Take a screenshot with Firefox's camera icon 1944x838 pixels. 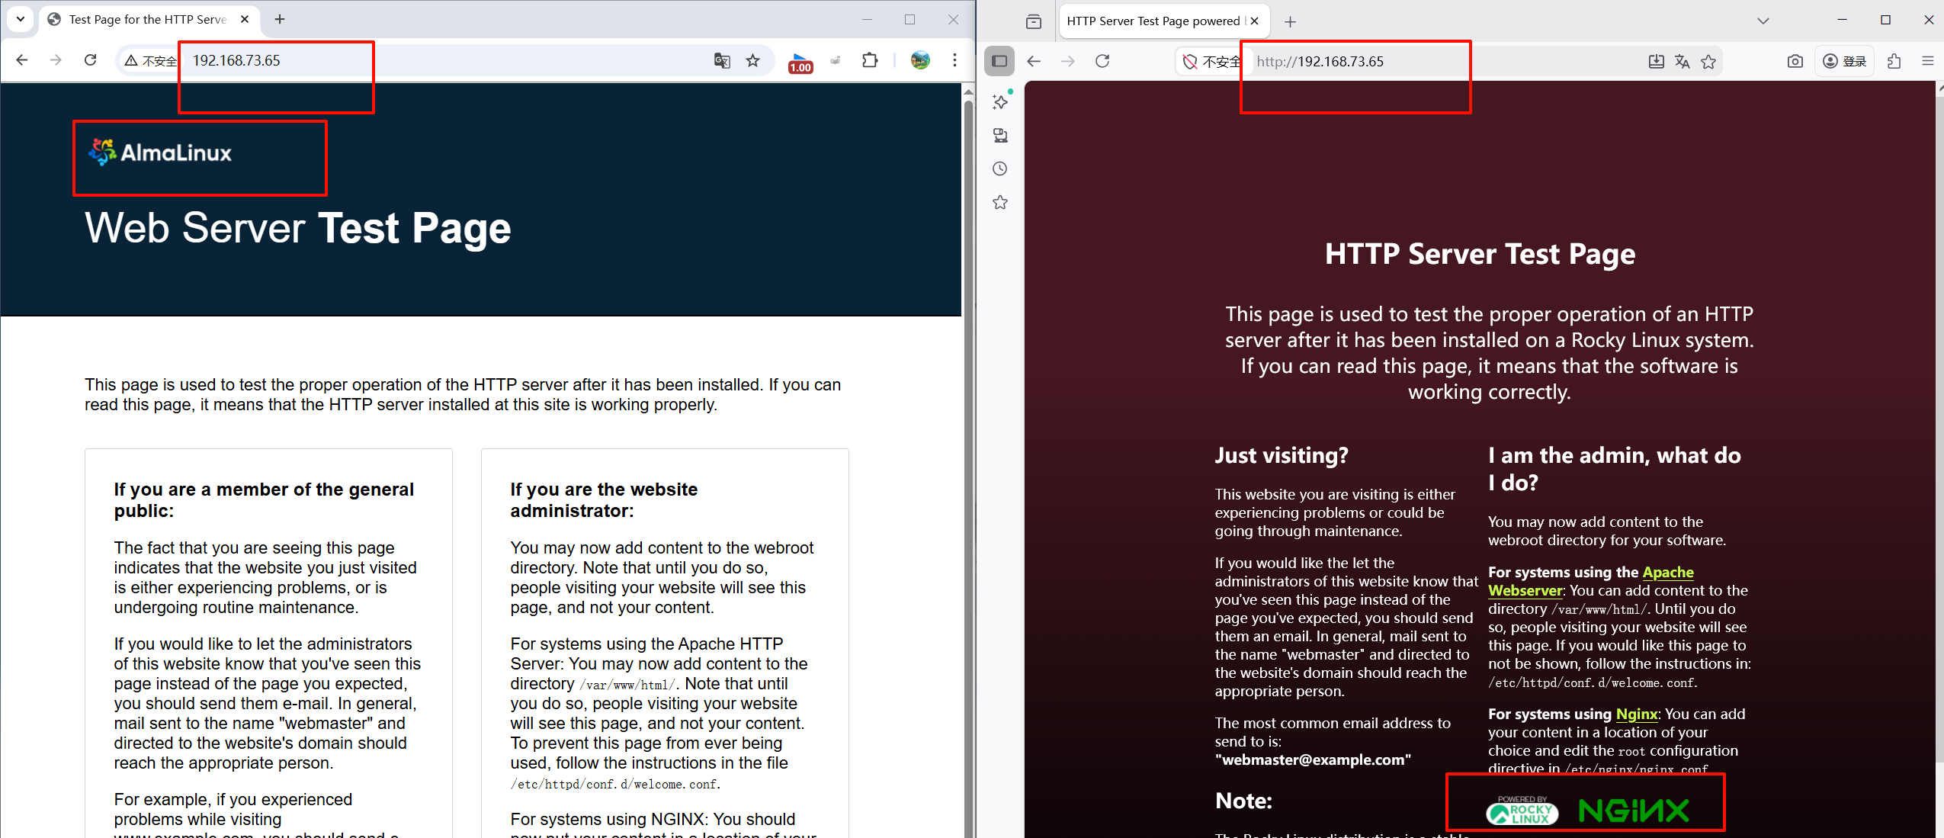coord(1795,61)
